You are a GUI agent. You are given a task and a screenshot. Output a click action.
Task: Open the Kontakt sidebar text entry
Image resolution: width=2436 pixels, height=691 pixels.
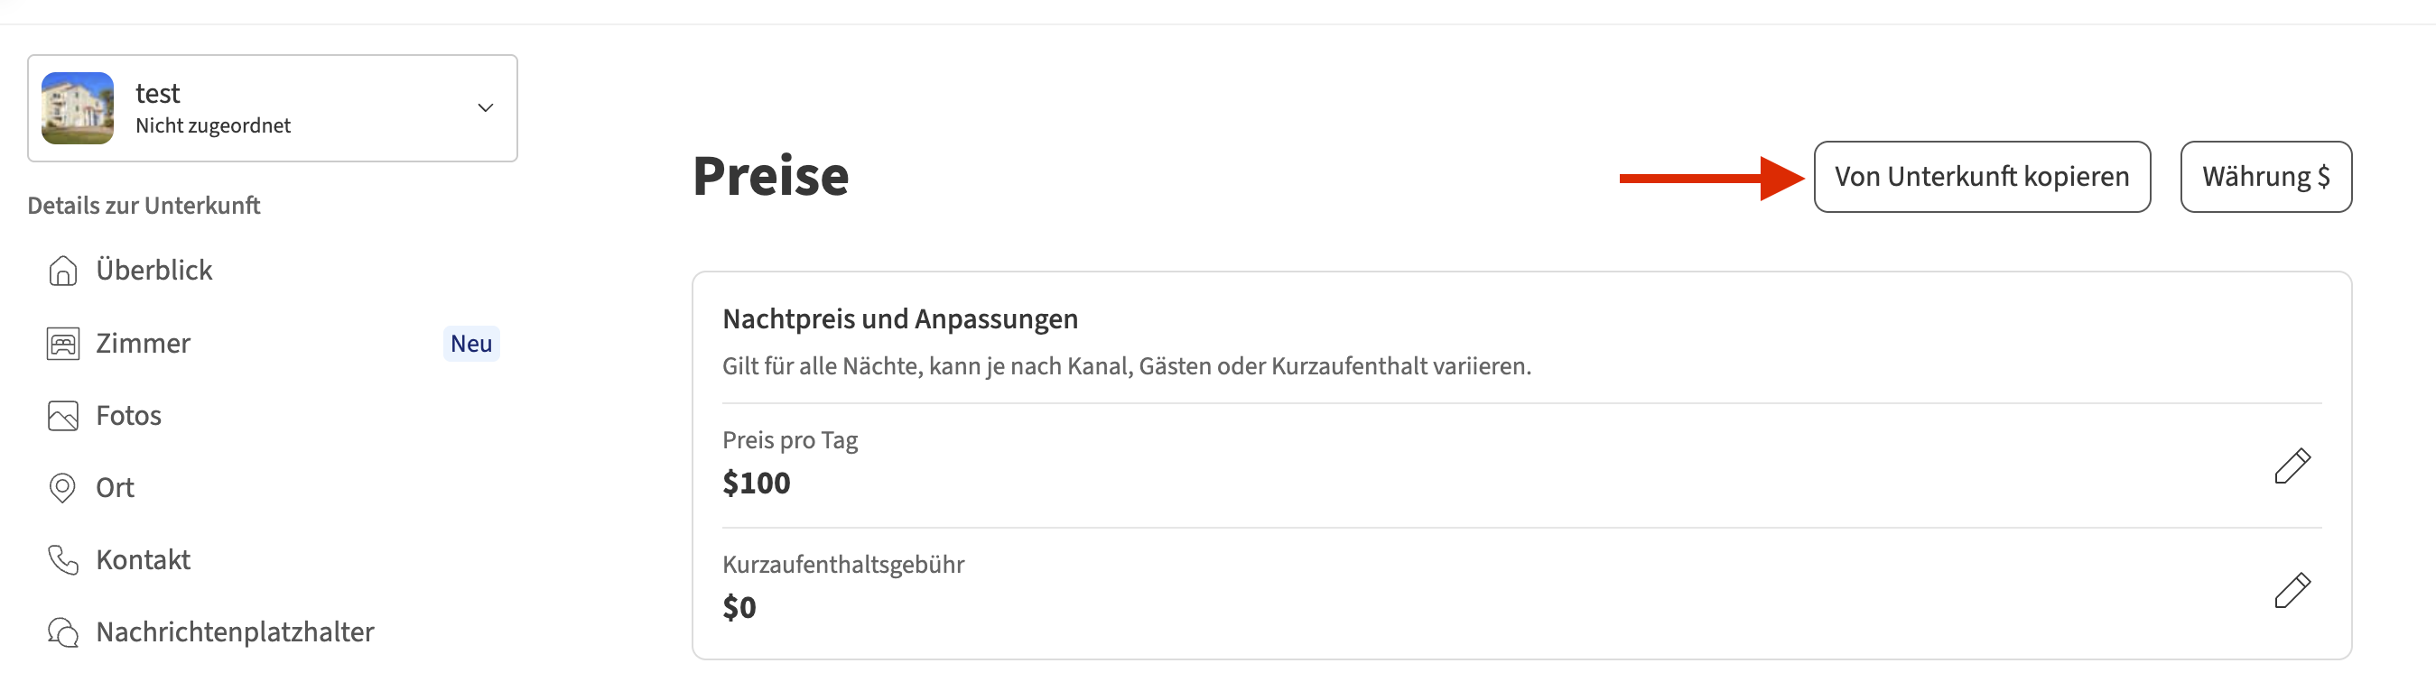[143, 559]
